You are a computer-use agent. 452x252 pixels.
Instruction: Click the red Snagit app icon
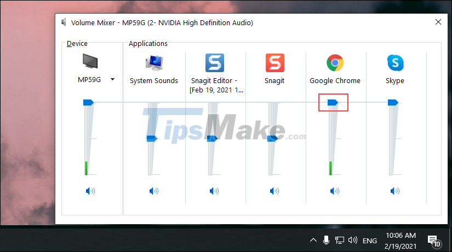[274, 63]
